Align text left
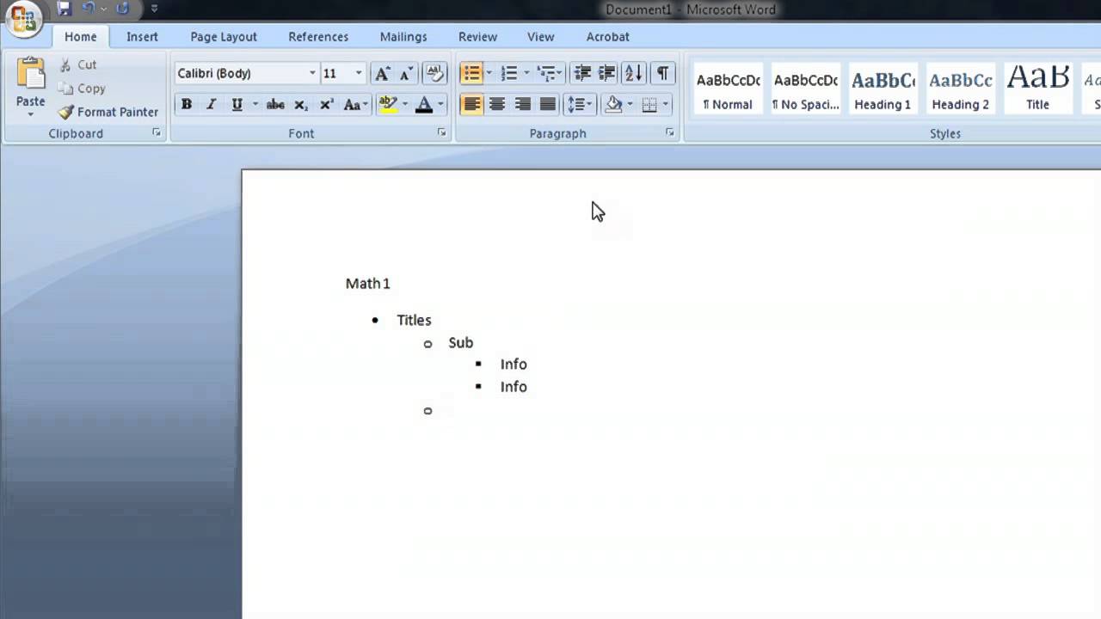 click(x=471, y=105)
